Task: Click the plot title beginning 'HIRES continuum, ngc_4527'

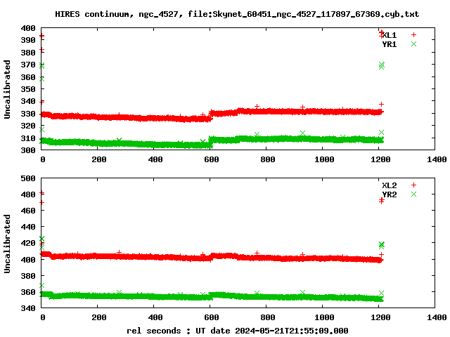Action: (x=237, y=14)
